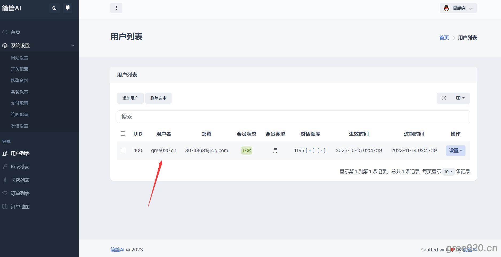Viewport: 501px width, 257px height.
Task: Select 订单地图 in sidebar navigation
Action: coord(20,207)
